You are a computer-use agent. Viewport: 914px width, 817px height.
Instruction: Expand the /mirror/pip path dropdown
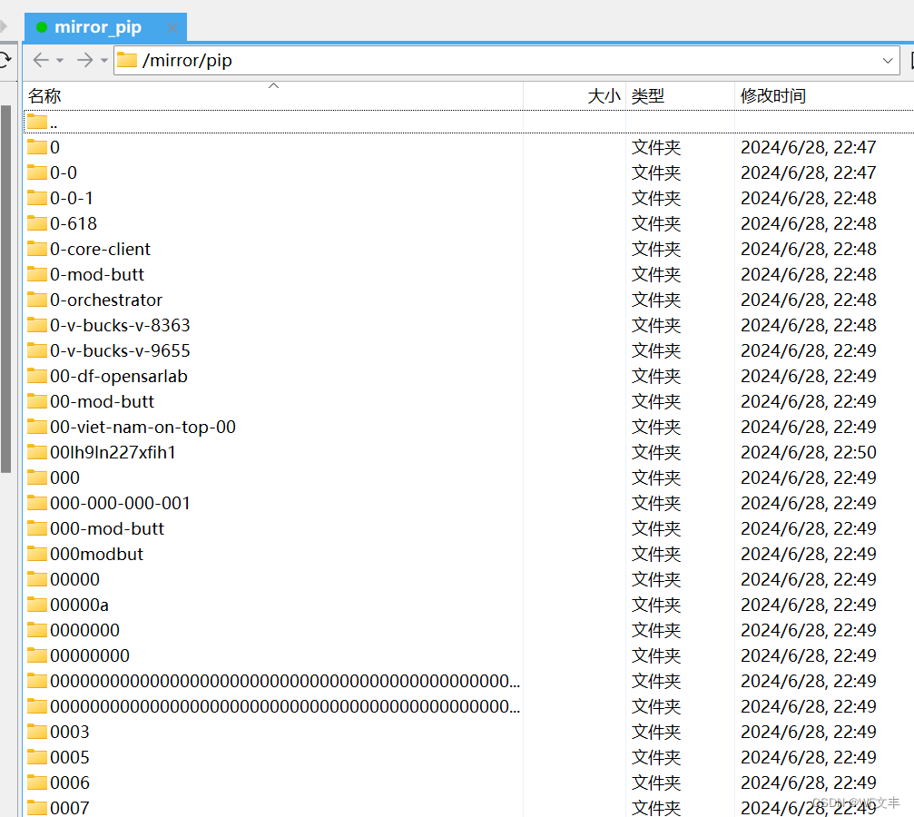(x=887, y=60)
